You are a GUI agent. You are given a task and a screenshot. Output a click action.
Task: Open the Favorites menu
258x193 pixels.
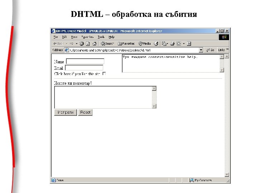[87, 37]
